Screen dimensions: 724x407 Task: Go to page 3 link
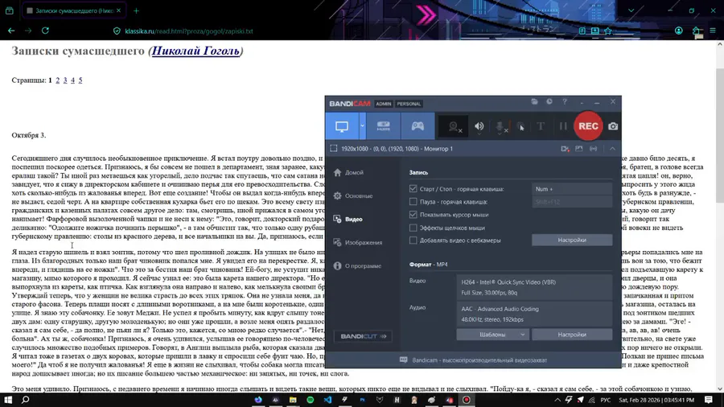point(65,80)
